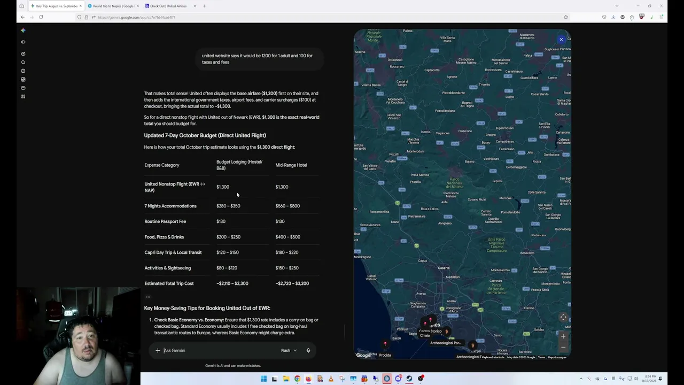The width and height of the screenshot is (684, 385).
Task: Click the Procida map pin marker
Action: 385,344
